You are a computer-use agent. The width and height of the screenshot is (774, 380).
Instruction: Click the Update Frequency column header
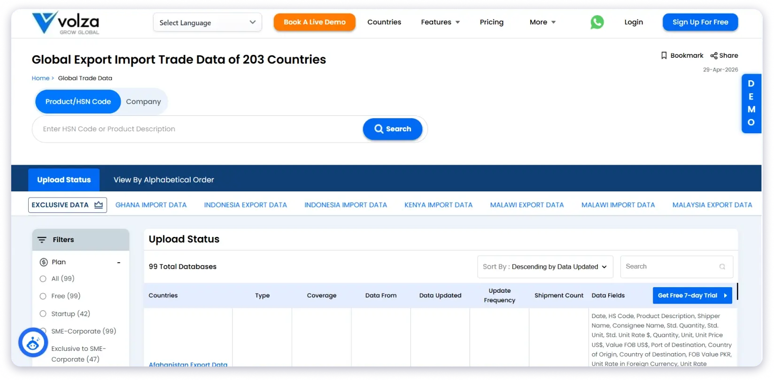tap(500, 296)
